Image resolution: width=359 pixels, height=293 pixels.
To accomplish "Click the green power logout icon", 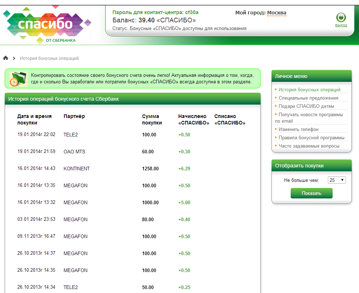I will (341, 18).
